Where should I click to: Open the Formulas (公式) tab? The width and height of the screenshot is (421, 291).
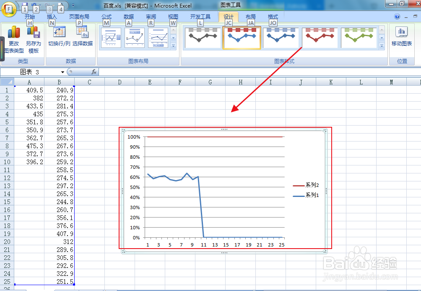[107, 17]
